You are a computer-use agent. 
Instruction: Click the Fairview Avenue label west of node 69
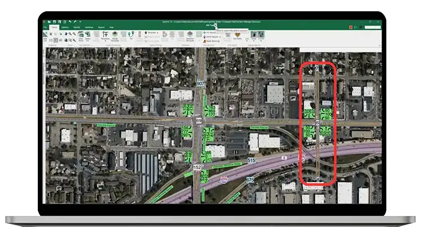pos(106,125)
